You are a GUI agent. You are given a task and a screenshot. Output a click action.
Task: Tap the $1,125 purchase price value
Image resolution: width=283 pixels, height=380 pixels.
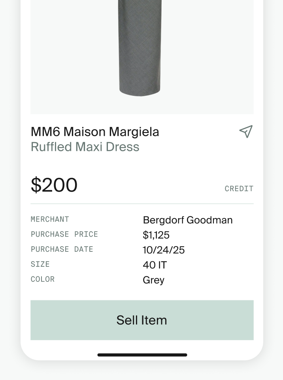(x=156, y=235)
